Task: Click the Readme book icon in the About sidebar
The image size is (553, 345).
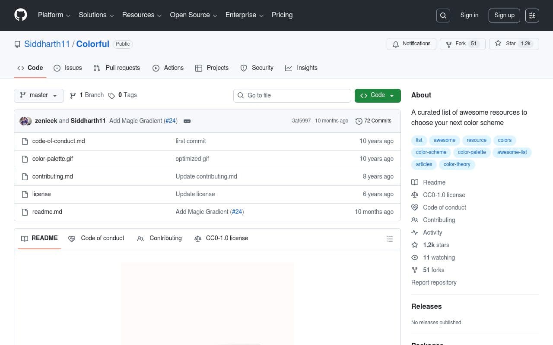Action: (415, 182)
